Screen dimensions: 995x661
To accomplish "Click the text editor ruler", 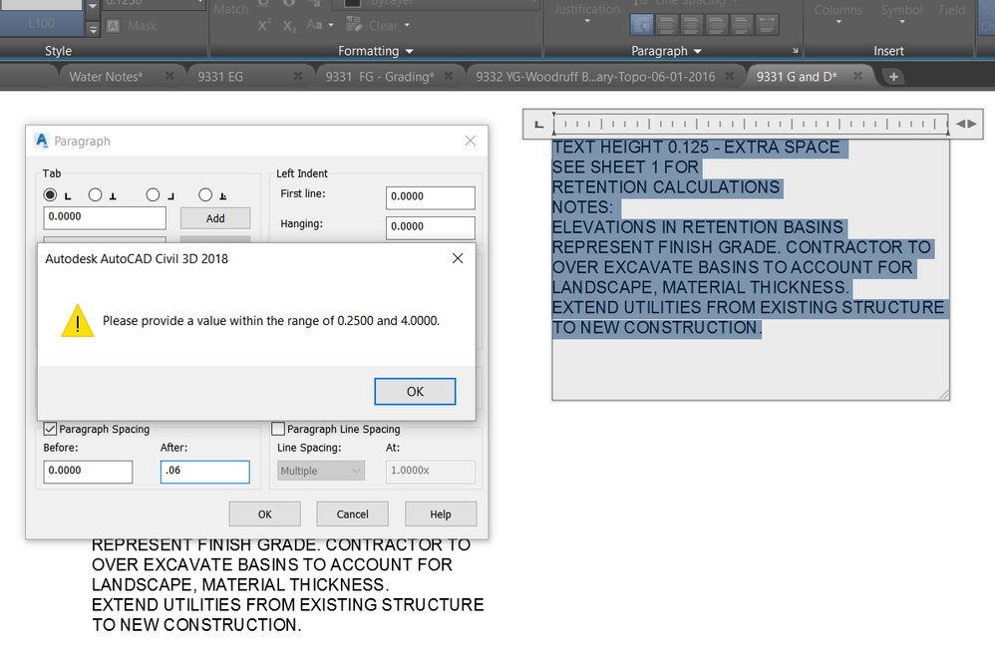I will (x=751, y=124).
